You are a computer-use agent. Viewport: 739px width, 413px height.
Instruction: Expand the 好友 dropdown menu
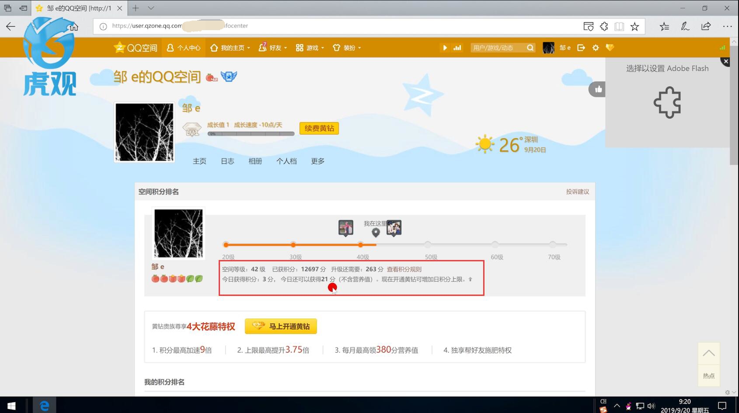point(272,48)
